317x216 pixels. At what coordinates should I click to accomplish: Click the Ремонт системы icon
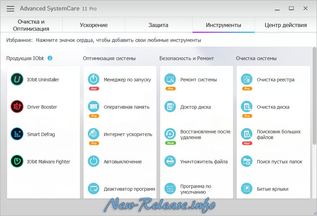point(170,79)
